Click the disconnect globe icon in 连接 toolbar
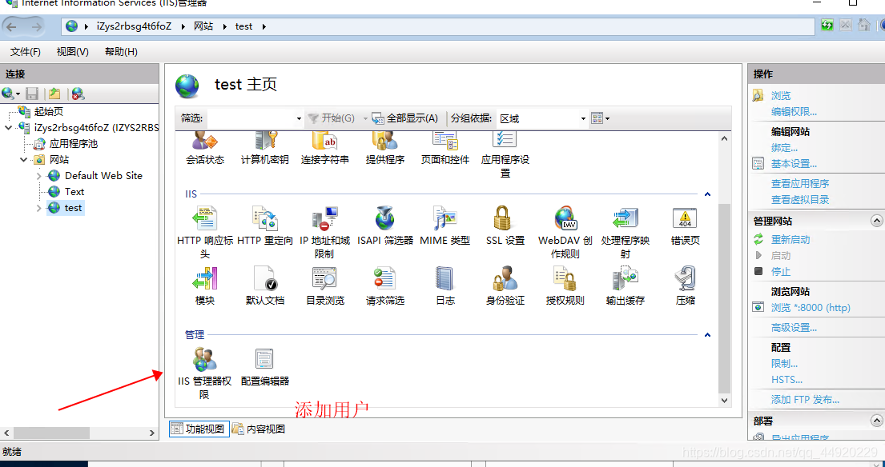This screenshot has height=467, width=885. [78, 94]
